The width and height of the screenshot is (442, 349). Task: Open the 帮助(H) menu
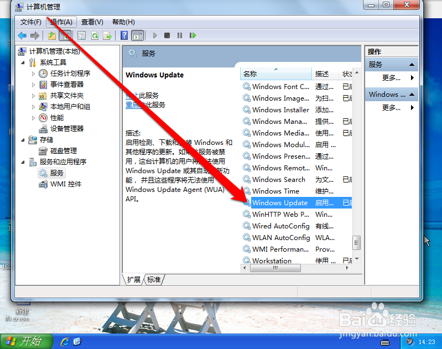point(123,22)
